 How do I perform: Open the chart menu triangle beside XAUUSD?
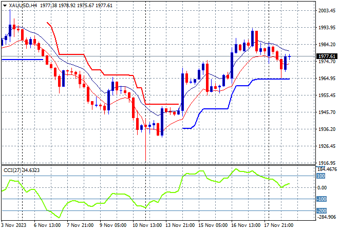click(5, 5)
